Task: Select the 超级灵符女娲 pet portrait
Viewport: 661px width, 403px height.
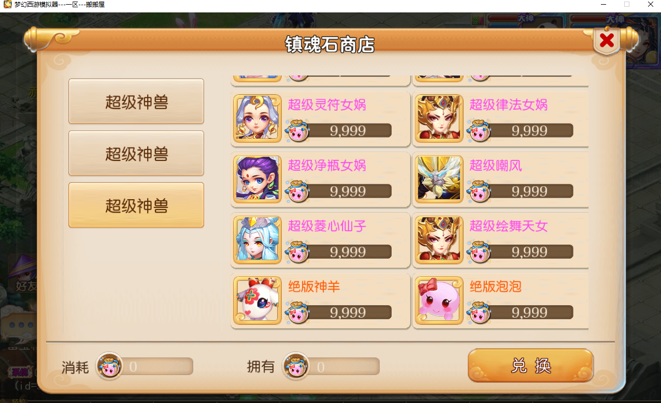Action: pyautogui.click(x=257, y=118)
